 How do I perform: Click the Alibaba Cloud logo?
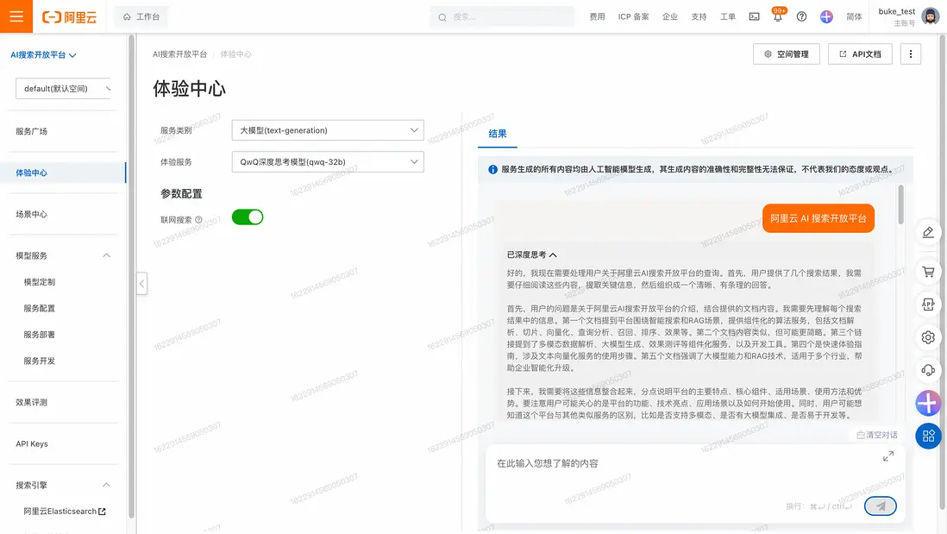(70, 17)
